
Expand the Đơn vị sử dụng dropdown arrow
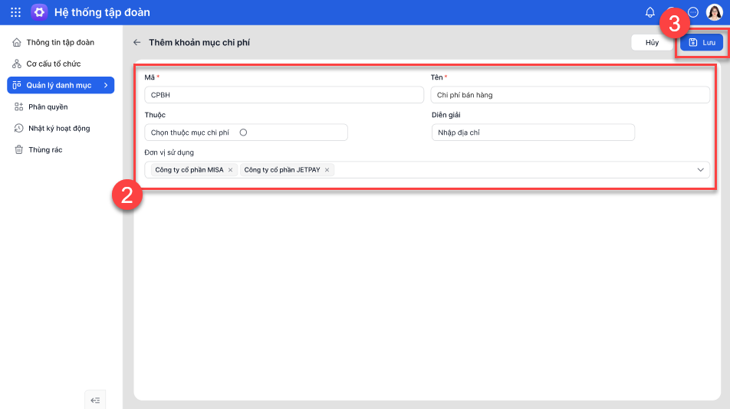click(700, 170)
